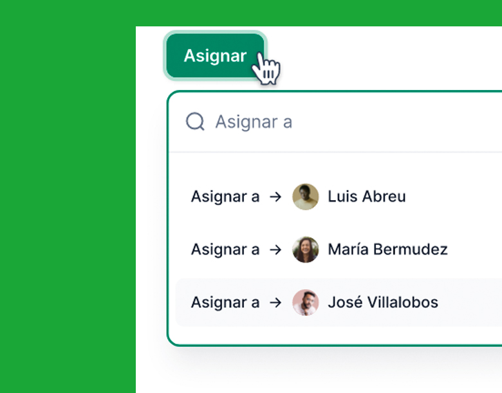Click the word Asignar inside green button

tap(215, 56)
